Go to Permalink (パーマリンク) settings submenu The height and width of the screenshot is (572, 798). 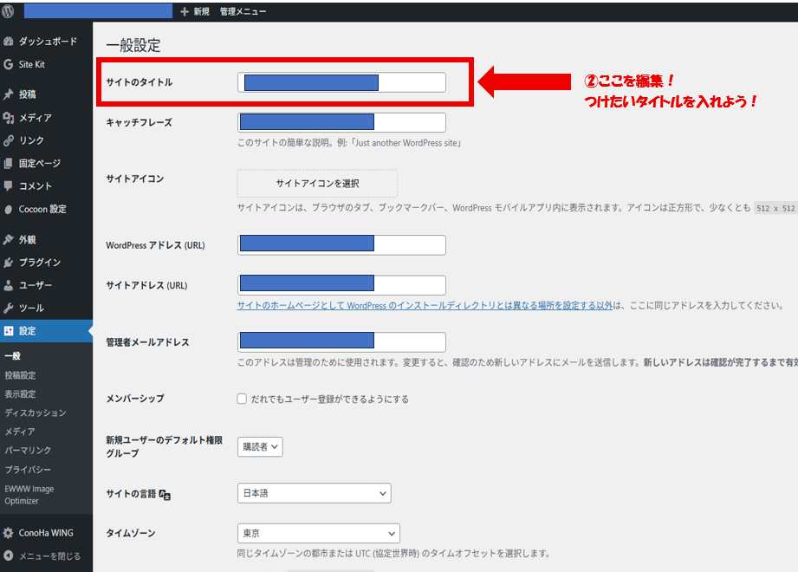pos(28,451)
